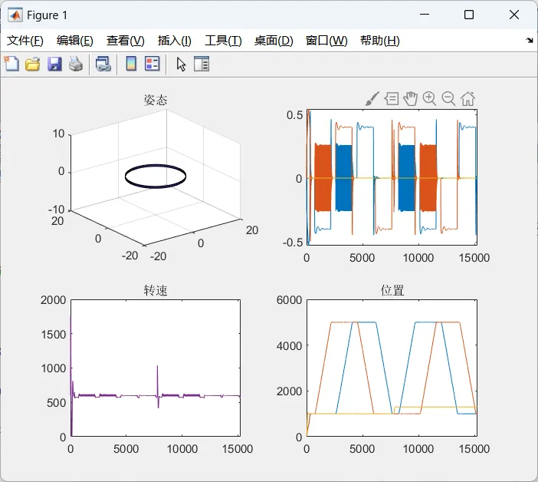Click the New Figure toolbar icon

(x=11, y=64)
